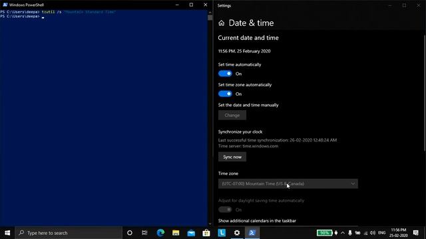Launch Microsoft Edge from the taskbar
This screenshot has width=426, height=239.
click(x=160, y=233)
